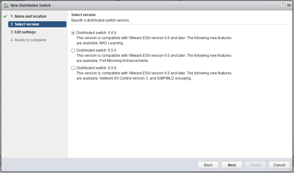Select Distributed switch 6.6.0 radio button

73,33
